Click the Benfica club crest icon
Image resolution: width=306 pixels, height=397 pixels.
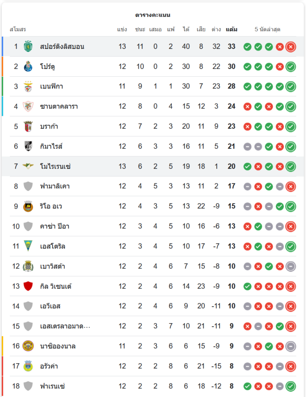pos(28,86)
